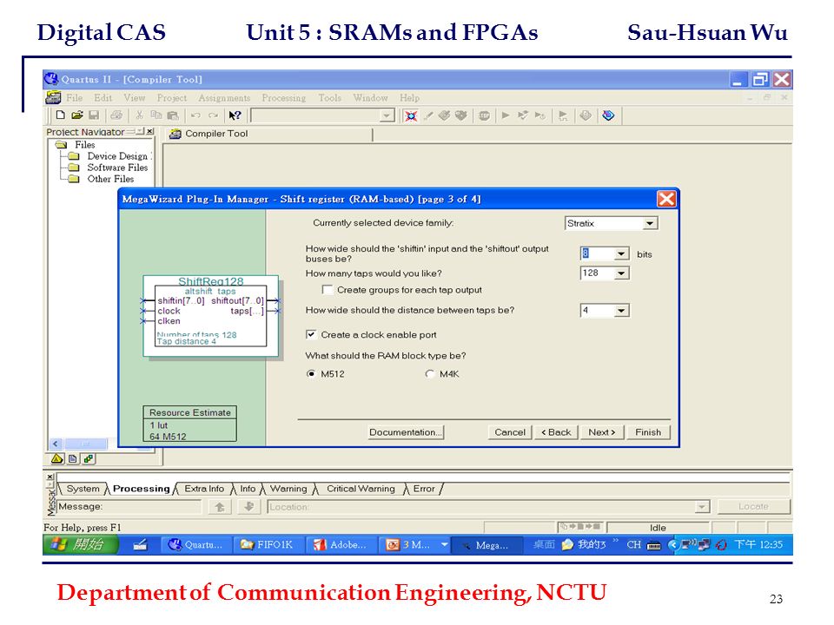Select the M4K RAM block type

[x=430, y=373]
